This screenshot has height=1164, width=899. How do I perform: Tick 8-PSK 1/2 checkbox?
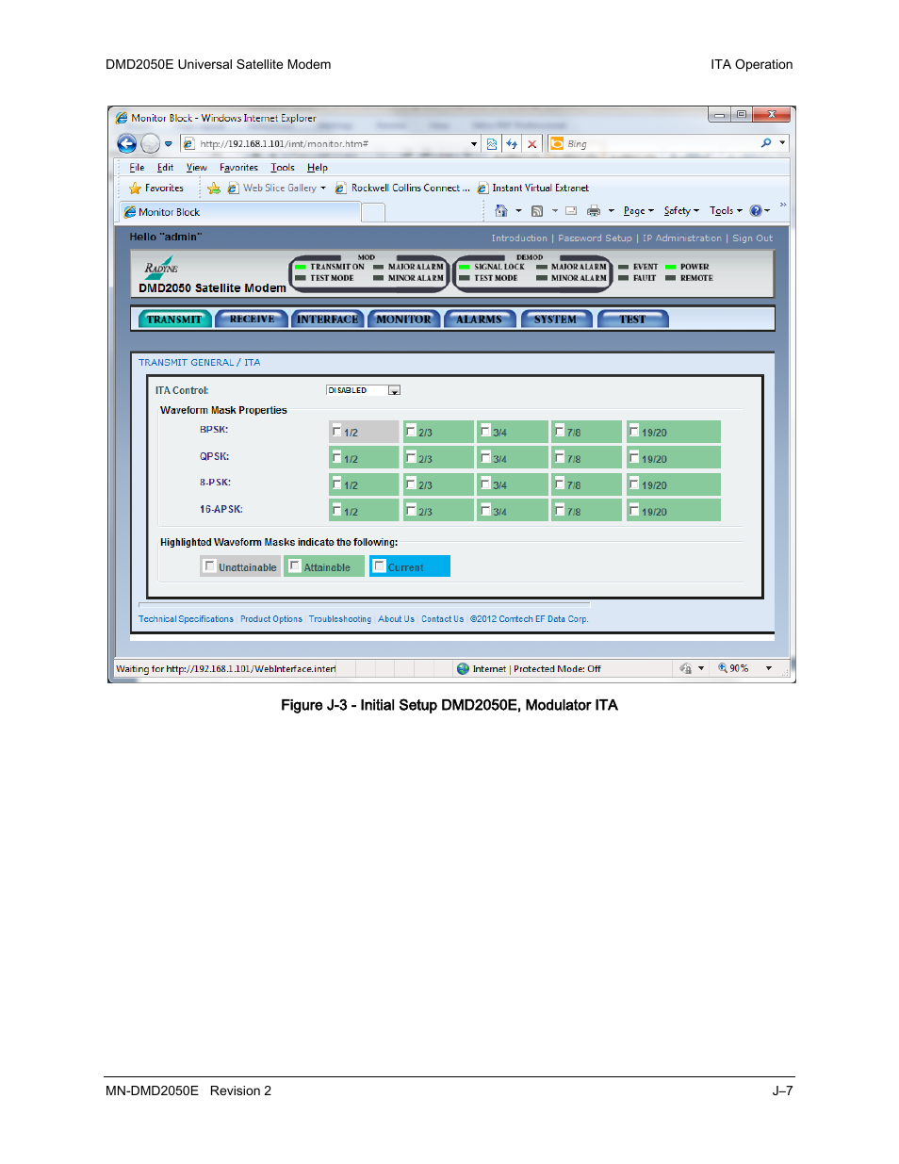pos(336,484)
